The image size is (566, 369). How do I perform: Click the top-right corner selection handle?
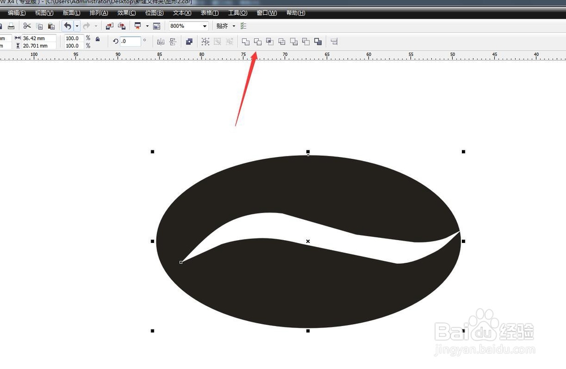pos(464,151)
